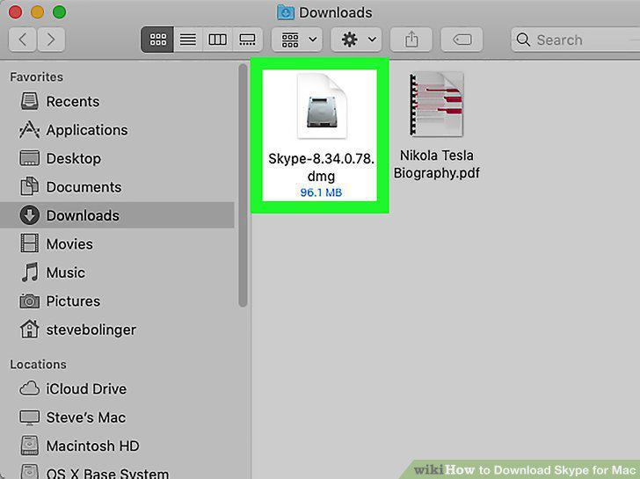This screenshot has height=479, width=640.
Task: Select Desktop in the sidebar
Action: (x=117, y=158)
